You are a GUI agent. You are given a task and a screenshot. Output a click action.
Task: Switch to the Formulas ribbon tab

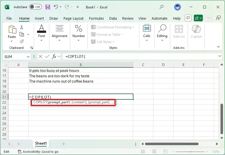[x=96, y=18]
